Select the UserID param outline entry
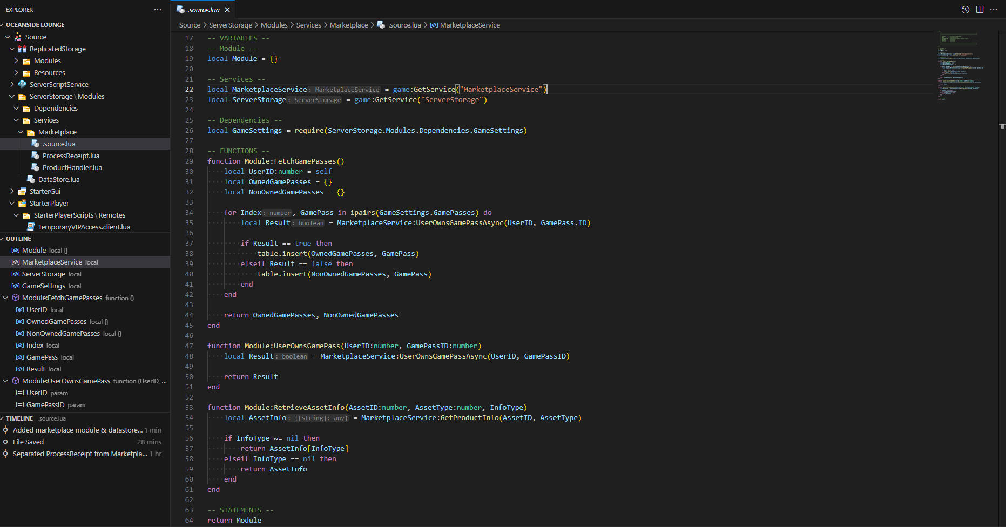Screen dimensions: 1006x527 [85, 393]
